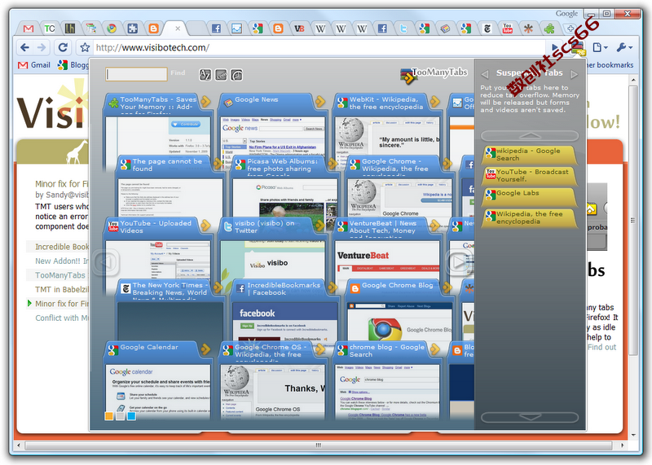Click yellow arrow on VentureBeat card

pos(435,226)
